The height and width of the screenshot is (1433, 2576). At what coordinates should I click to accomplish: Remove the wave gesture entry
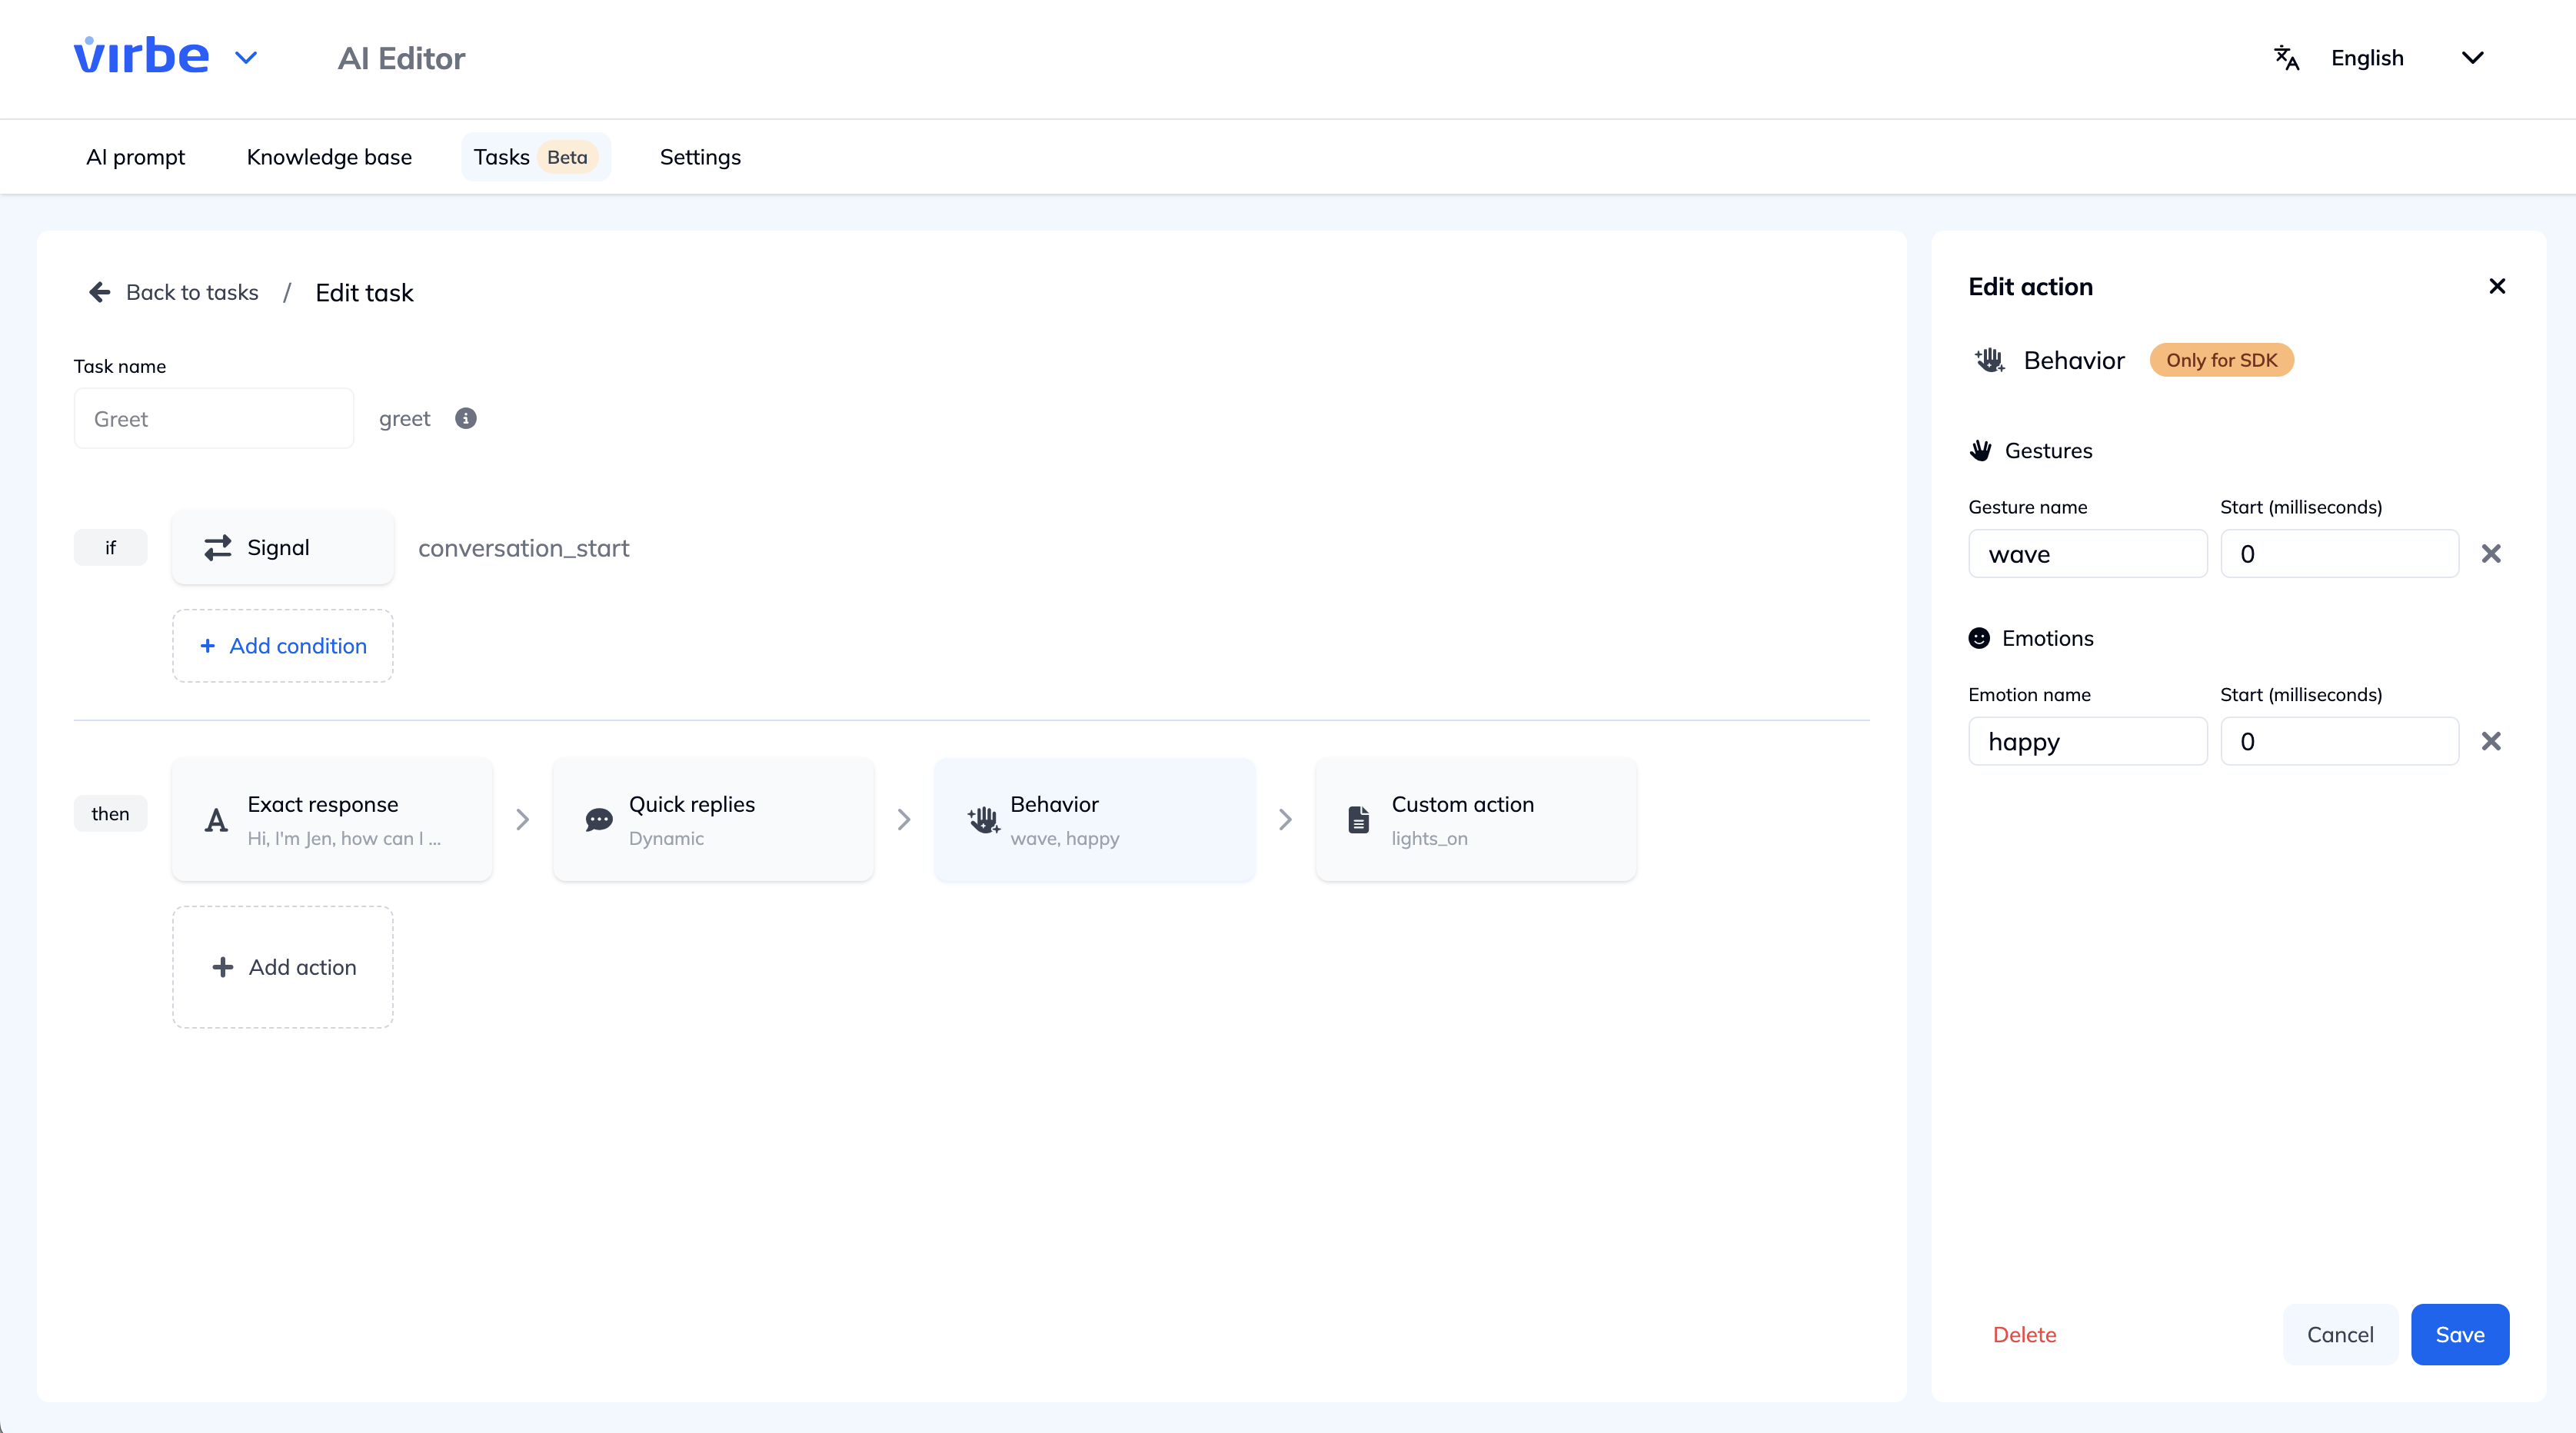(x=2492, y=553)
